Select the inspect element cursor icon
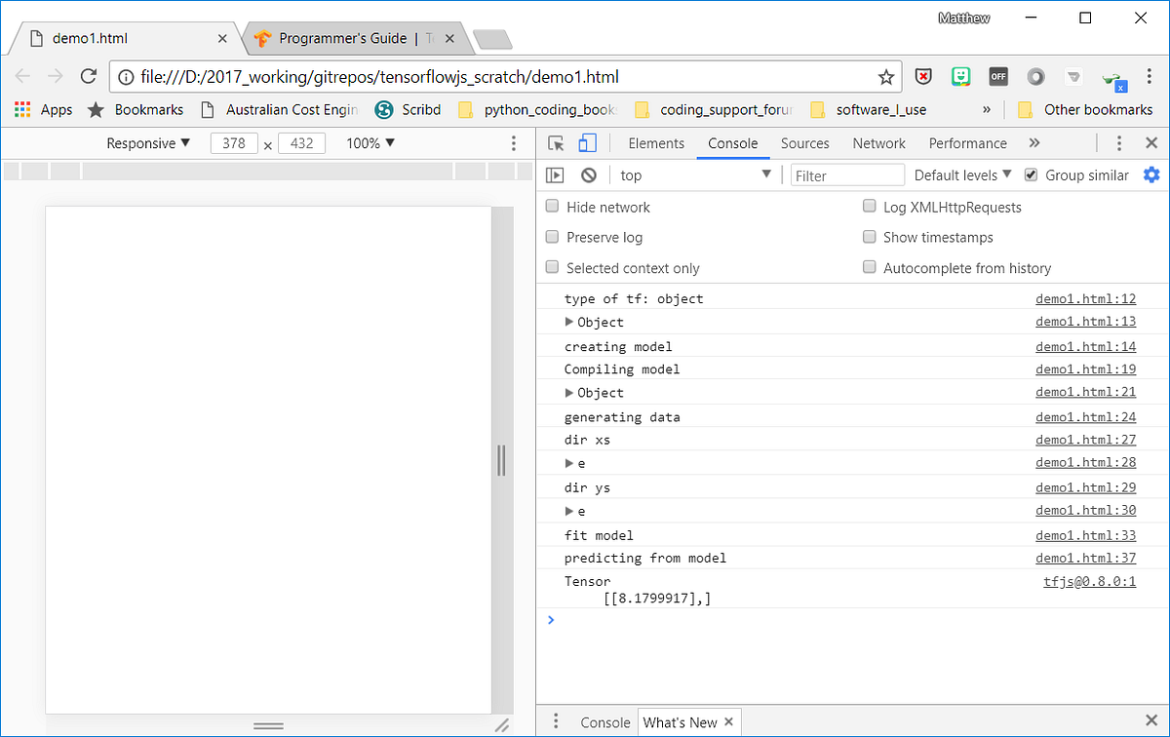This screenshot has height=737, width=1170. pos(556,142)
